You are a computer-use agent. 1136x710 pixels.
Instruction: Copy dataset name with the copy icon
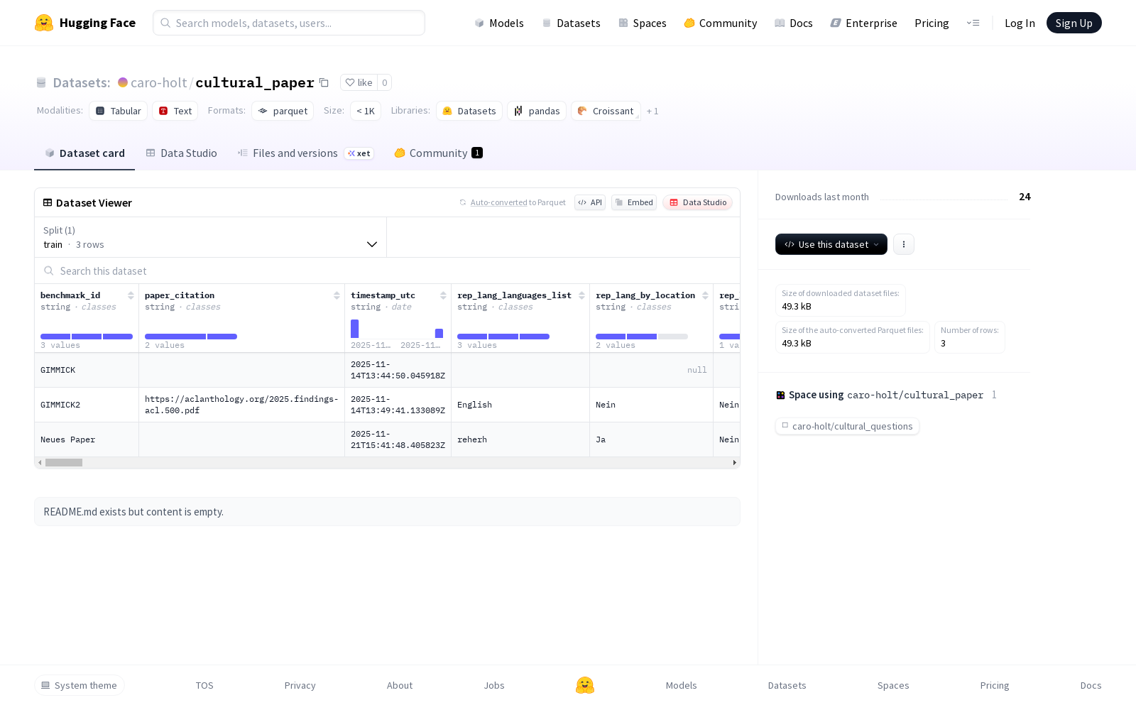pos(324,82)
